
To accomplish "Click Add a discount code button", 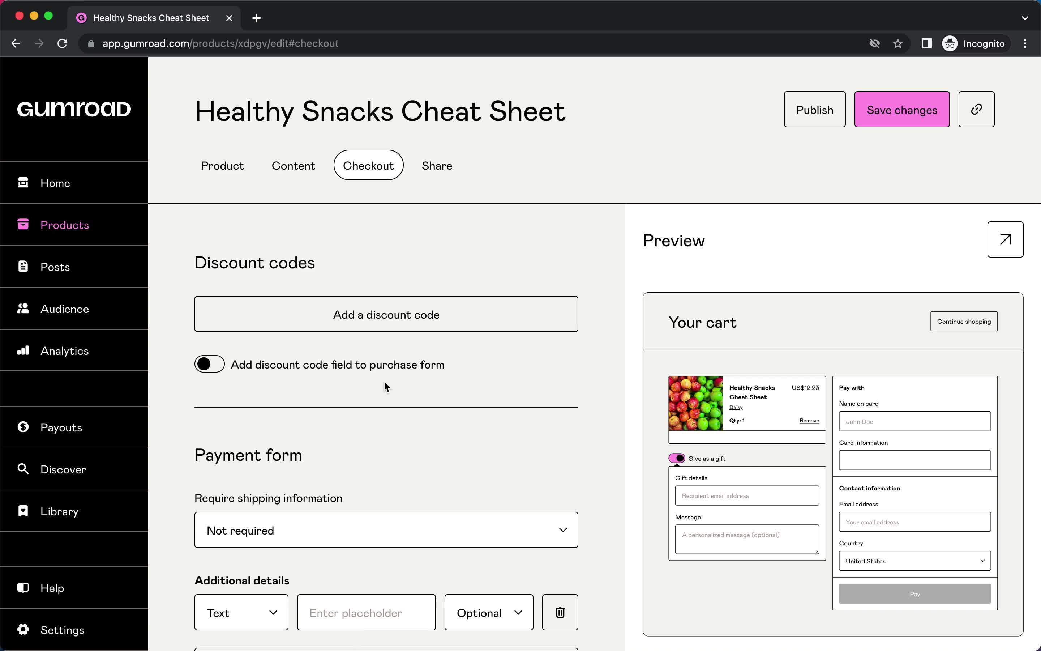I will point(386,314).
